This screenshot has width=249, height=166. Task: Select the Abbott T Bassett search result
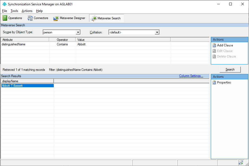12,86
